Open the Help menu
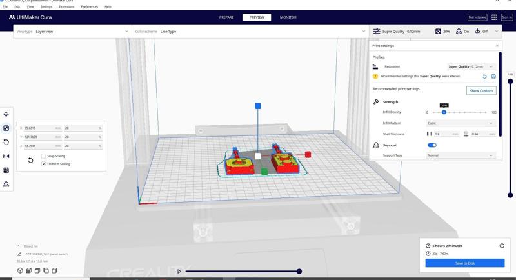 pyautogui.click(x=108, y=6)
